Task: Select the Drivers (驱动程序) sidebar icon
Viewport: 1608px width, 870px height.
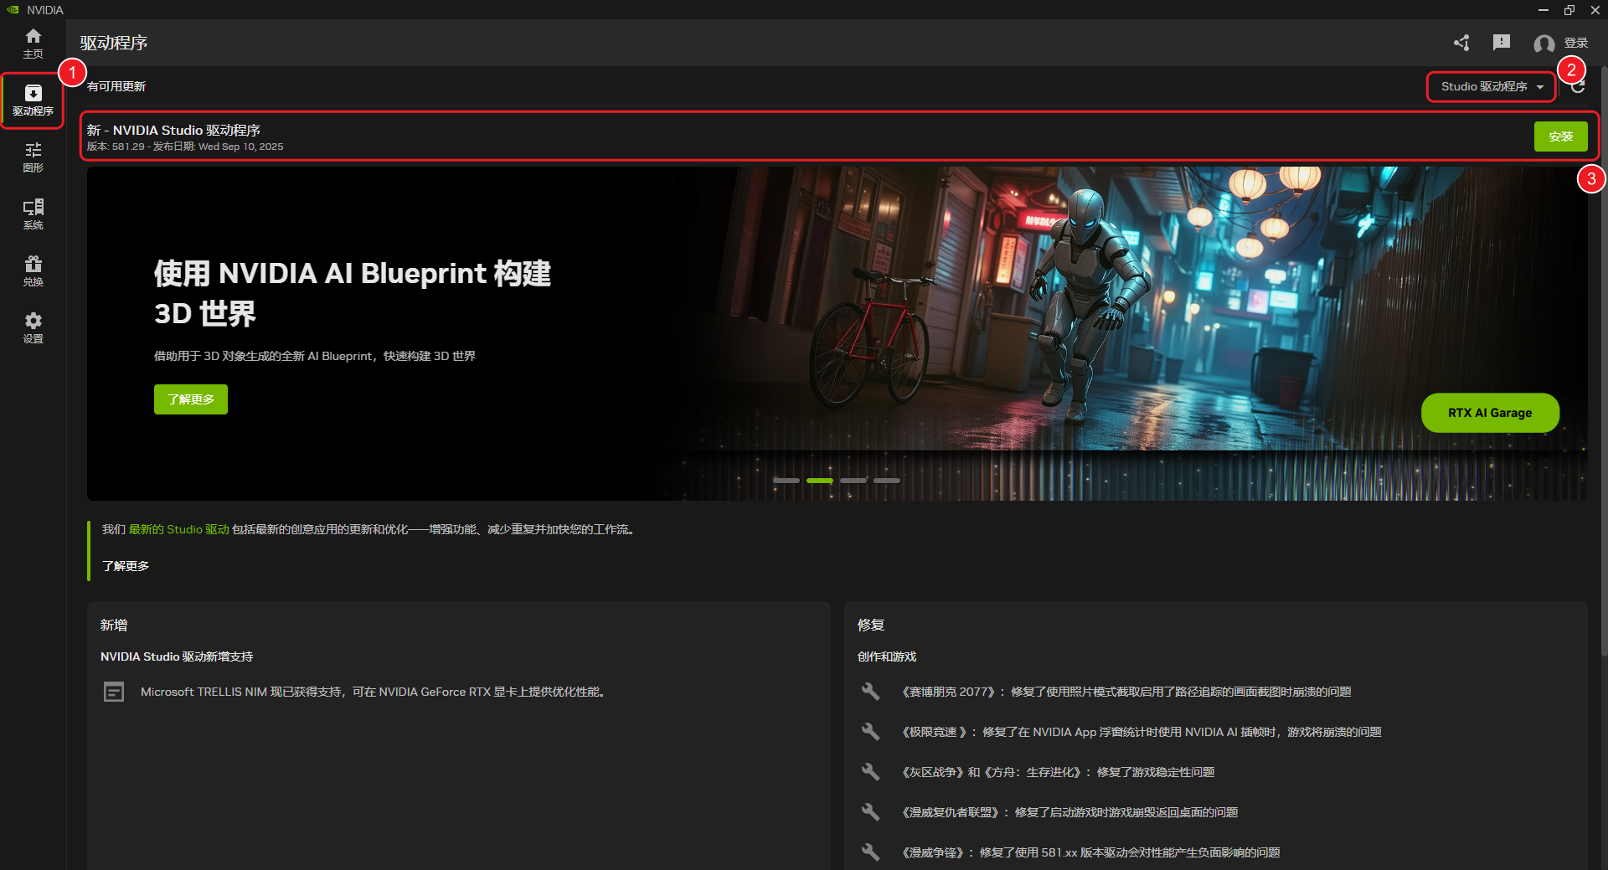Action: (33, 100)
